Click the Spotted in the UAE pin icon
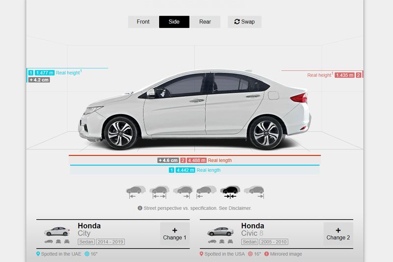Viewport: 393px width, 262px height. 38,254
